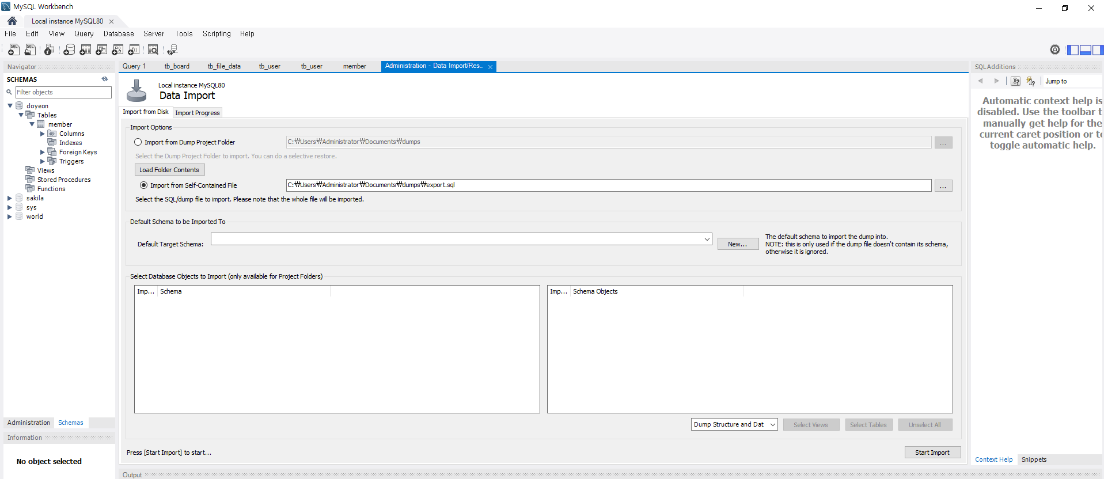The image size is (1104, 479).
Task: Select Stored Procedures in schema tree
Action: tap(64, 180)
